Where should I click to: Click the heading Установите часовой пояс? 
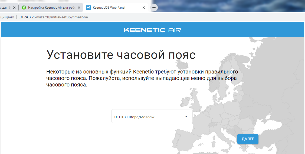(x=121, y=55)
